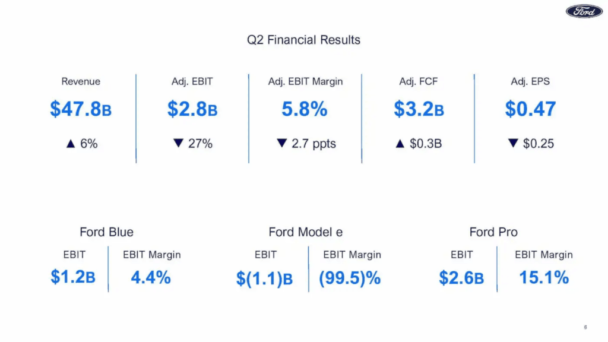This screenshot has height=342, width=608.
Task: Click the $3.2B Adj. FCF figure
Action: pyautogui.click(x=419, y=109)
